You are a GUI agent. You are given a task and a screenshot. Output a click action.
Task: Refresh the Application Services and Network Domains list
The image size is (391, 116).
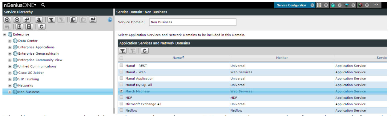point(144,51)
